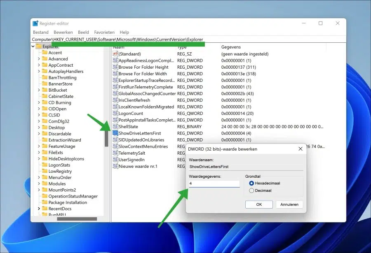371x253 pixels.
Task: Open the Help menu
Action: point(124,32)
